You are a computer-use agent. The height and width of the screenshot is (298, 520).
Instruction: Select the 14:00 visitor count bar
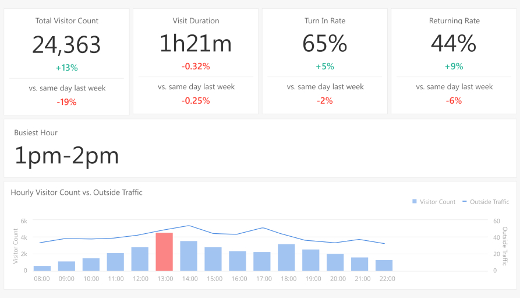tap(189, 256)
